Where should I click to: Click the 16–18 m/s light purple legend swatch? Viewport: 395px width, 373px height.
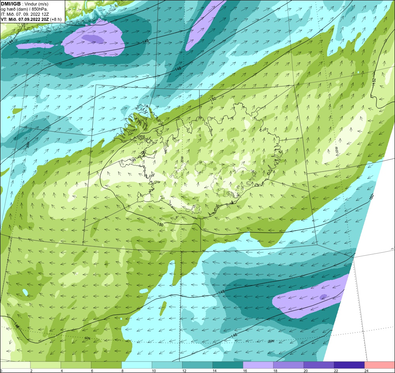pos(258,365)
